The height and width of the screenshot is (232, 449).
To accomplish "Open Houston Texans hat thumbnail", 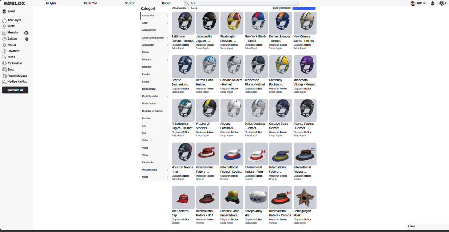I will 183,154.
